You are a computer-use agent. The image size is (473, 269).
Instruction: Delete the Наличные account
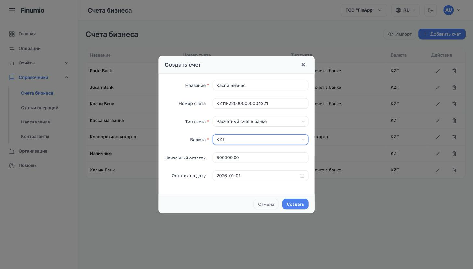tap(454, 154)
